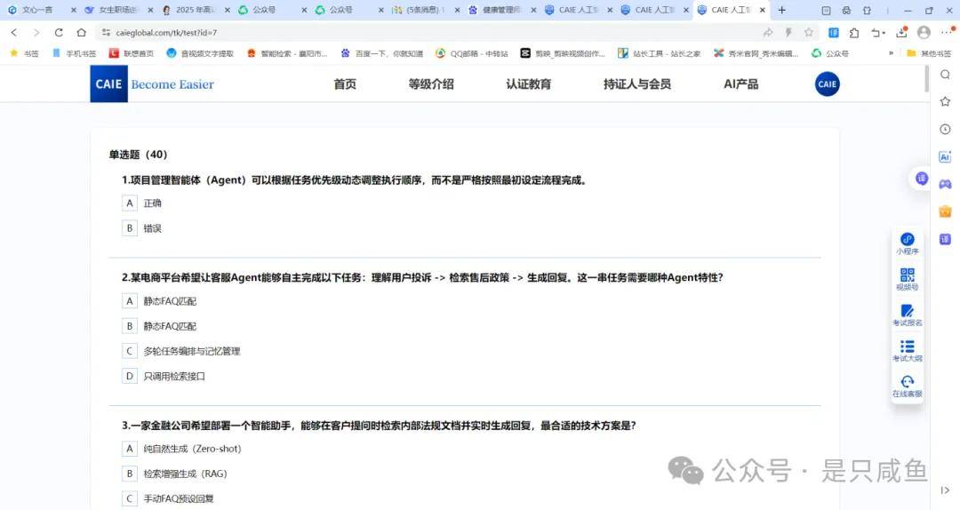960x510 pixels.
Task: Open the 其他书签 folder
Action: pos(929,53)
